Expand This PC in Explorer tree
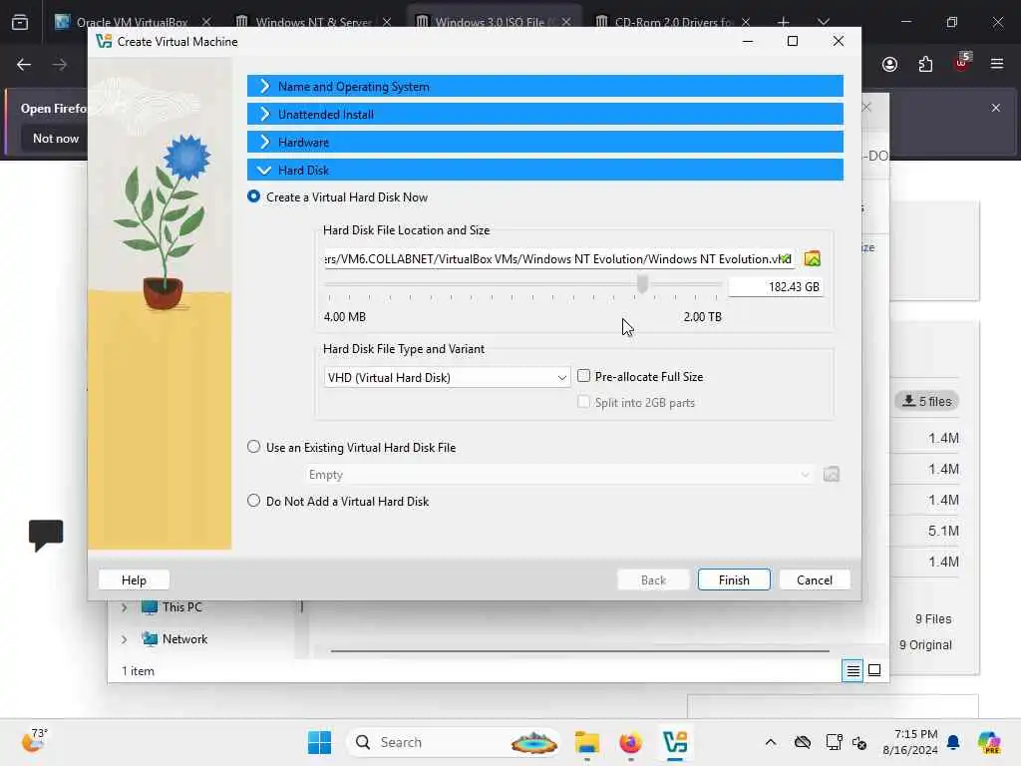Viewport: 1021px width, 766px height. 125,607
